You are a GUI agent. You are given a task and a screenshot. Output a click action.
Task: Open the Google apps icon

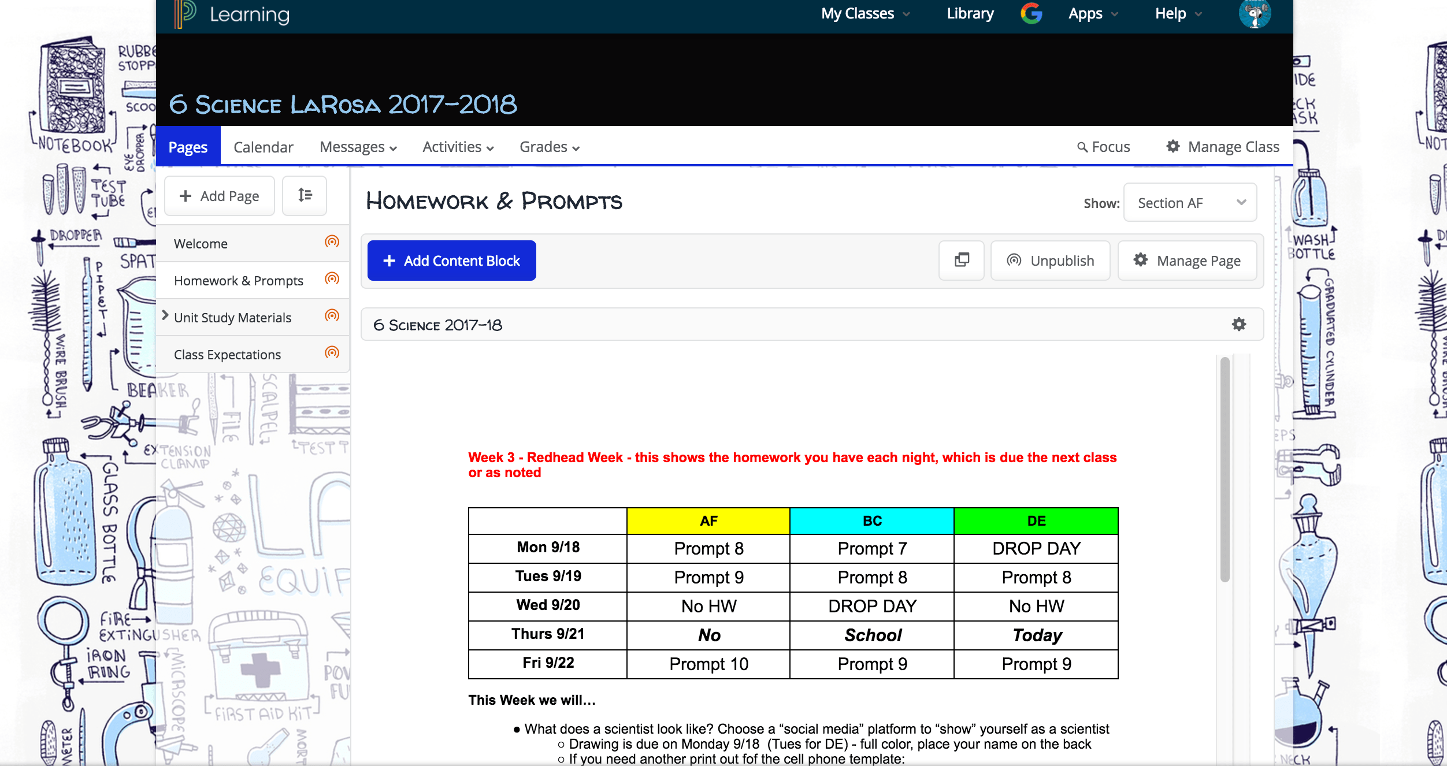coord(1031,13)
